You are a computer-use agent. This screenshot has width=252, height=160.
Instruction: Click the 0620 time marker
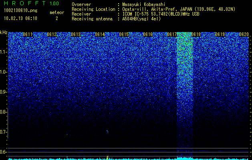click(244, 34)
